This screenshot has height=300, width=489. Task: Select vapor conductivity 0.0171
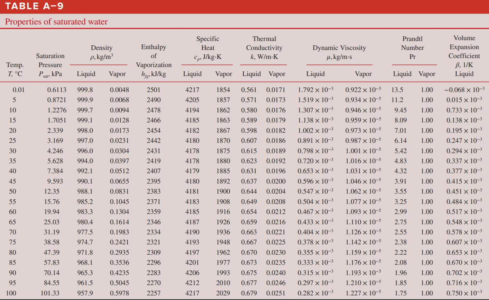tap(276, 90)
